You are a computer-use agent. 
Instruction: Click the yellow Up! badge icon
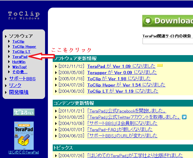click(160, 65)
